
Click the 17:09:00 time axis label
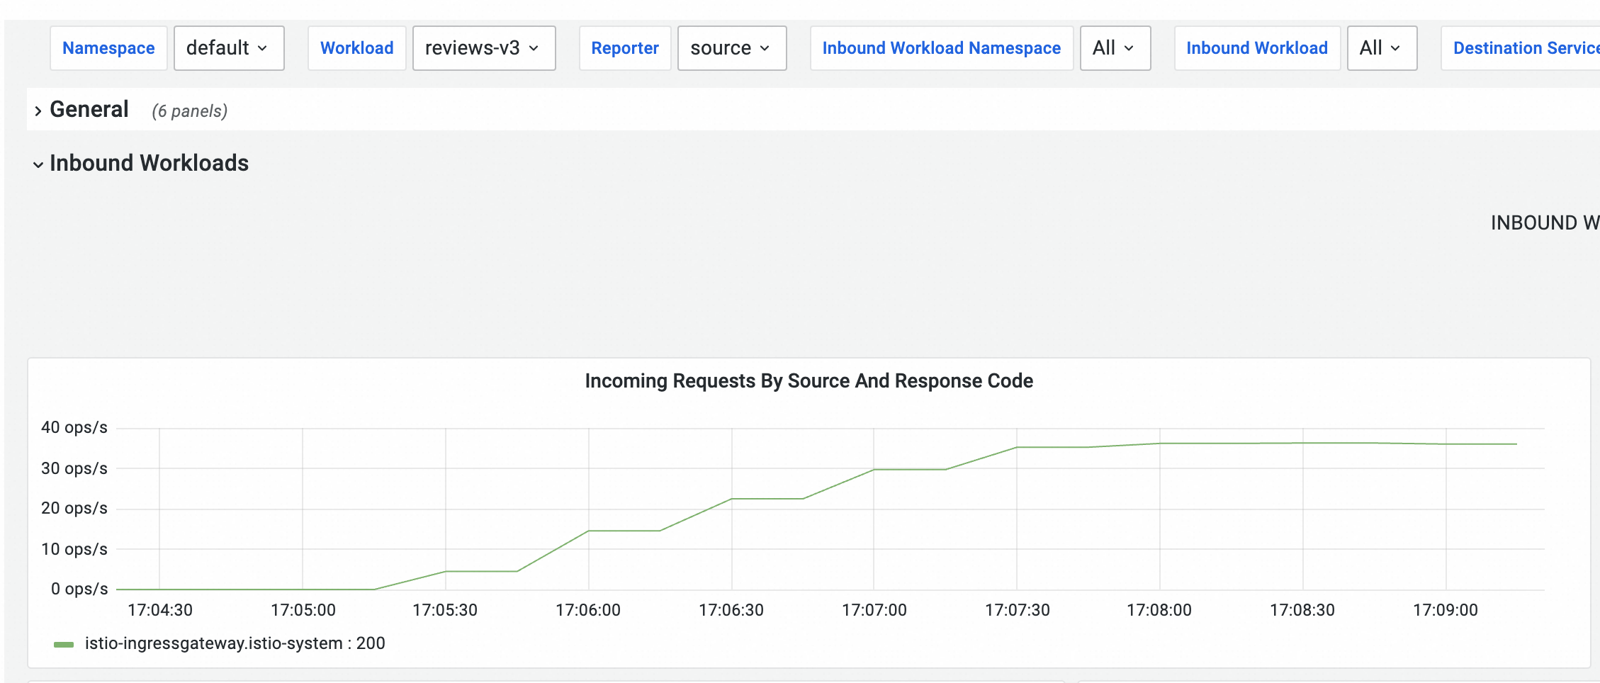point(1446,610)
